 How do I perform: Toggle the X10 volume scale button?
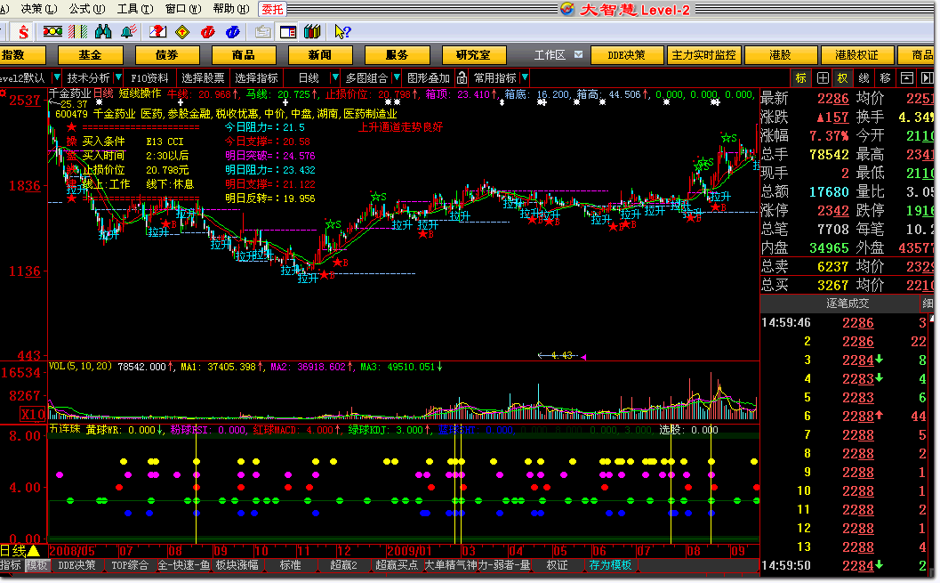[32, 414]
